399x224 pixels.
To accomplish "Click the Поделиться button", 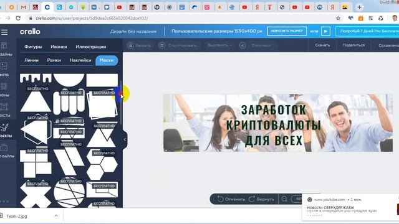I will tap(353, 45).
